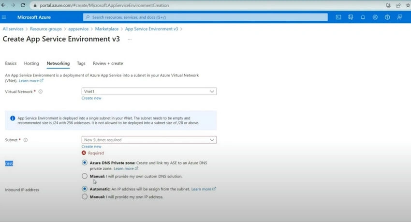Viewport: 411px width, 222px height.
Task: Switch to the Basics tab
Action: click(11, 63)
